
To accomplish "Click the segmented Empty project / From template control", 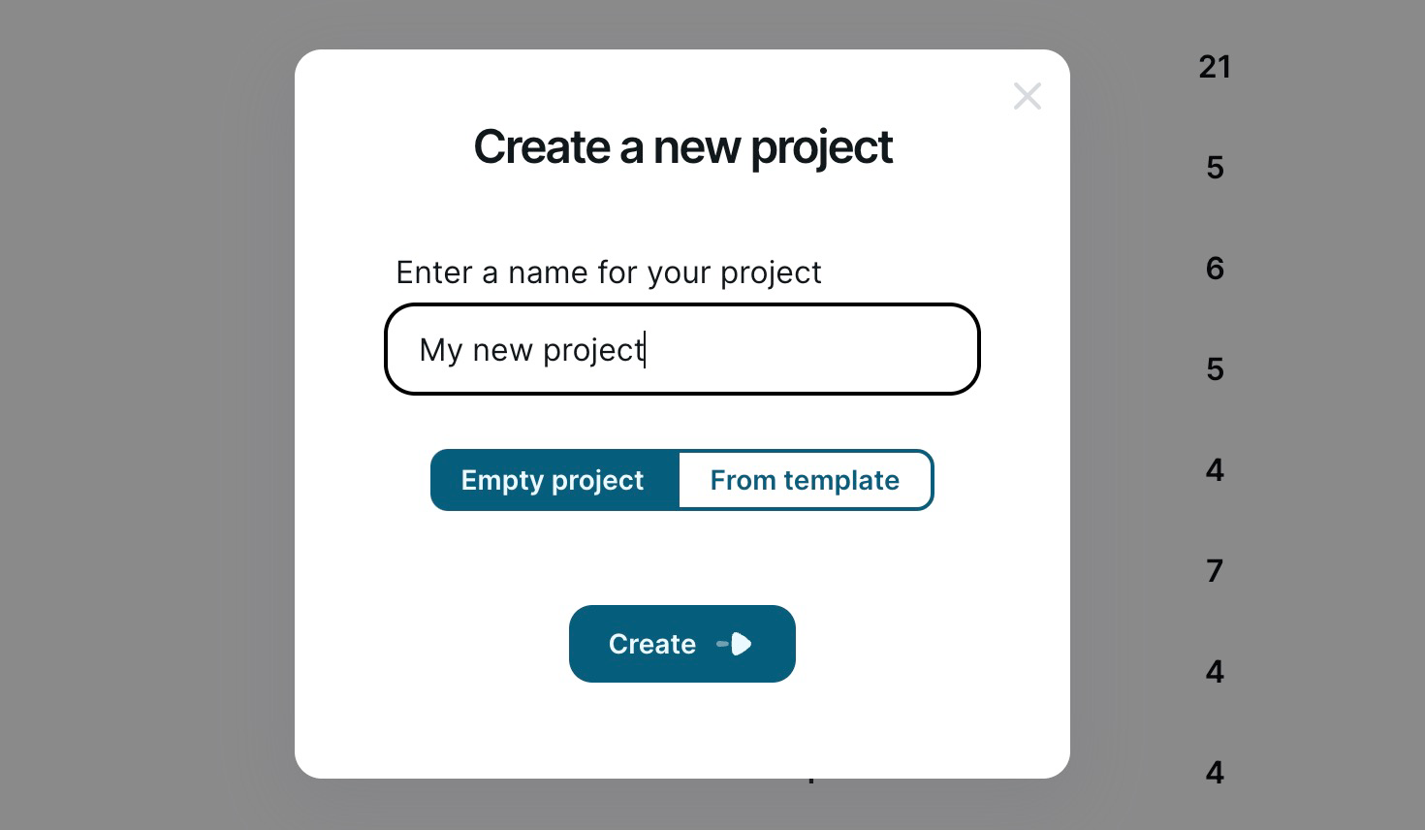I will pyautogui.click(x=681, y=480).
